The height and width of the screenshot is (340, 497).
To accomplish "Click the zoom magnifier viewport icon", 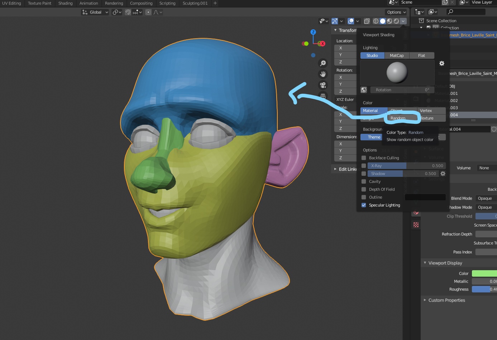I will (323, 63).
